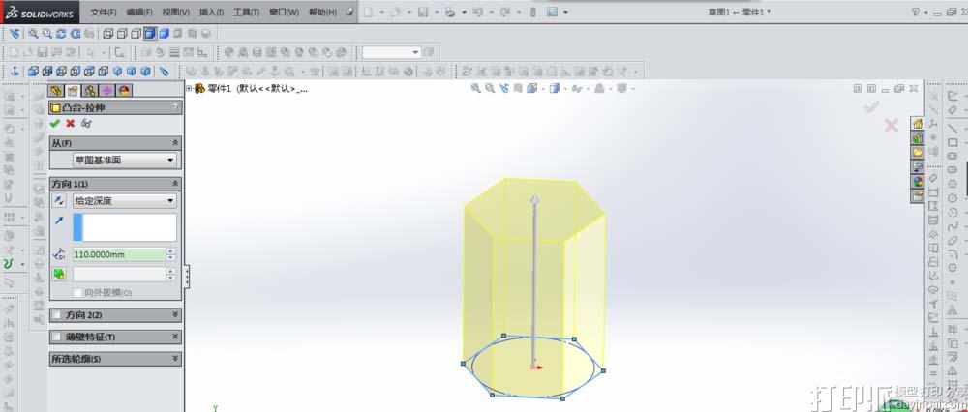Enable the 方向 2(2) checkbox
The width and height of the screenshot is (968, 412).
pyautogui.click(x=56, y=315)
